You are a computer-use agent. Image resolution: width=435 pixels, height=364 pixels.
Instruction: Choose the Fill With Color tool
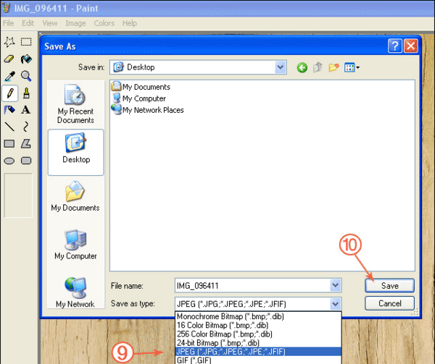[26, 59]
